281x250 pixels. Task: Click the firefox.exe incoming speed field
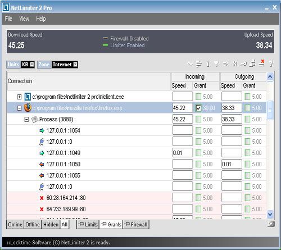pos(183,108)
